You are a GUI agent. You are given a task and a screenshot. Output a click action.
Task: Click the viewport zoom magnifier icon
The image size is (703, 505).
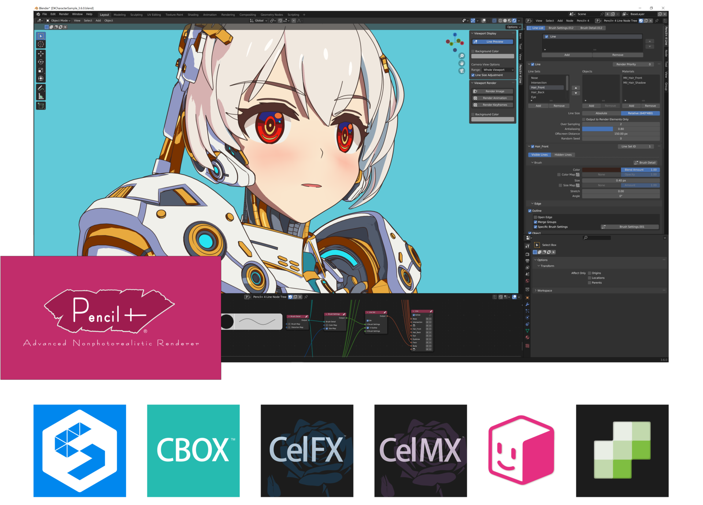462,56
